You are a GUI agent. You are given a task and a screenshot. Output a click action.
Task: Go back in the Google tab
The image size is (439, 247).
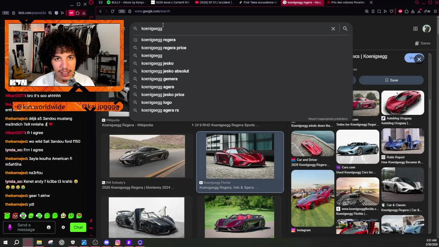point(100,11)
